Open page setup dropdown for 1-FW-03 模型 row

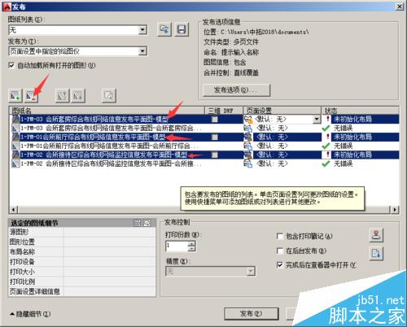point(317,120)
